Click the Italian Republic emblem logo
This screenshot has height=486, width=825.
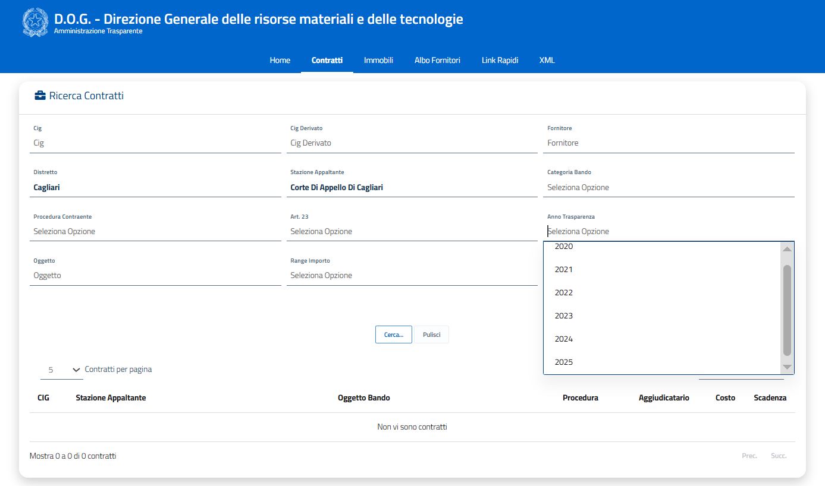[x=35, y=23]
